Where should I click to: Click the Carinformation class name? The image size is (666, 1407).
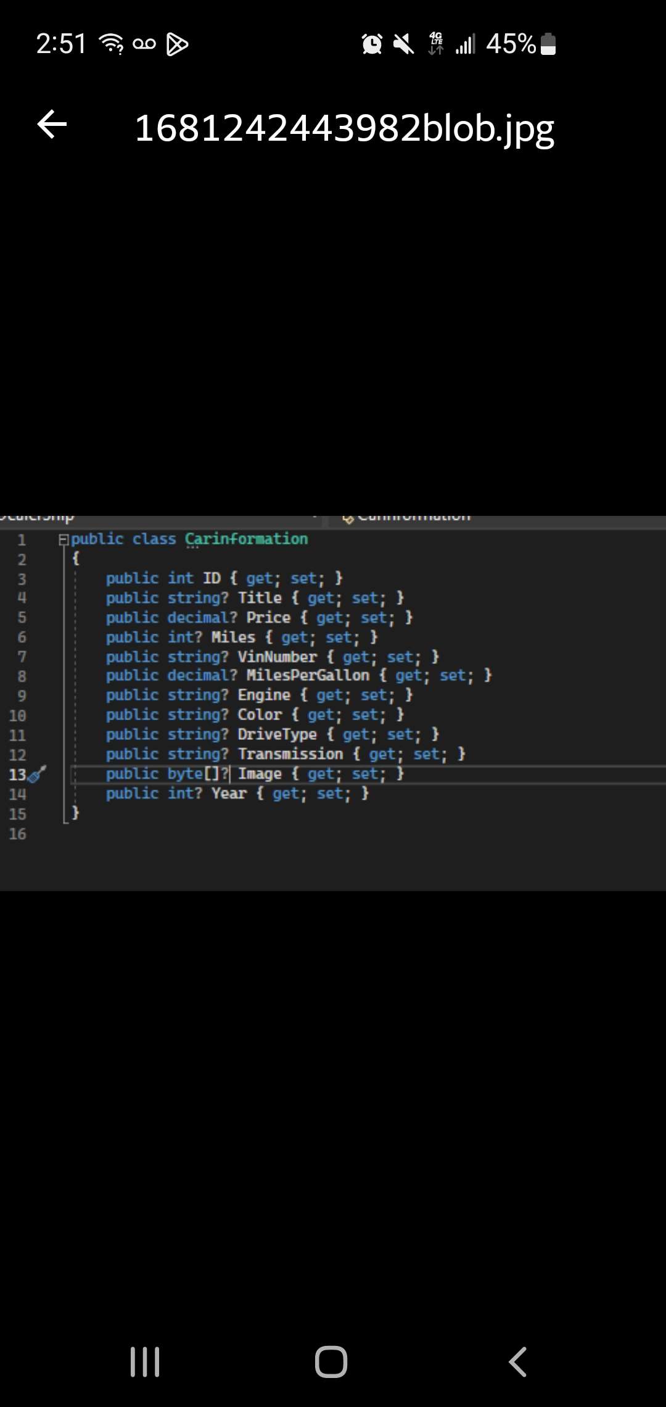(246, 539)
